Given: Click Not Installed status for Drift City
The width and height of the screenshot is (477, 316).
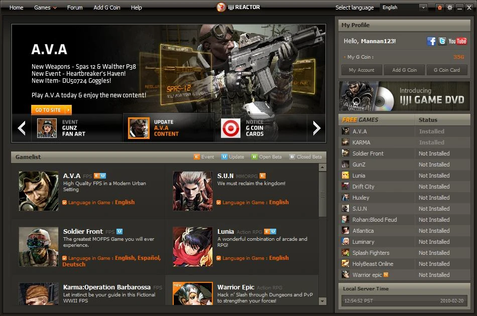Looking at the screenshot, I should pyautogui.click(x=434, y=186).
